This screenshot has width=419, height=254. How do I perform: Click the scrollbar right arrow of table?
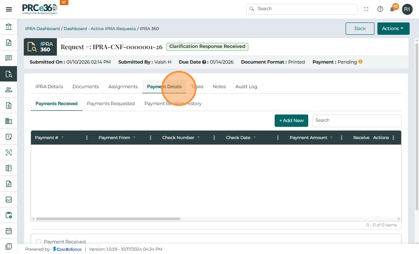pyautogui.click(x=399, y=219)
